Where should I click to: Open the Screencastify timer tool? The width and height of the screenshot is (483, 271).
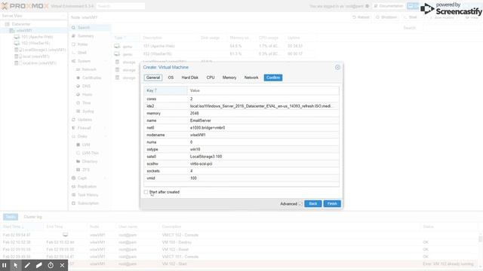coord(51,265)
